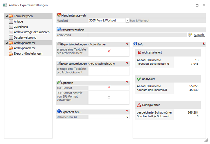
Task: Click the pin icon in Info header
Action: [x=203, y=44]
